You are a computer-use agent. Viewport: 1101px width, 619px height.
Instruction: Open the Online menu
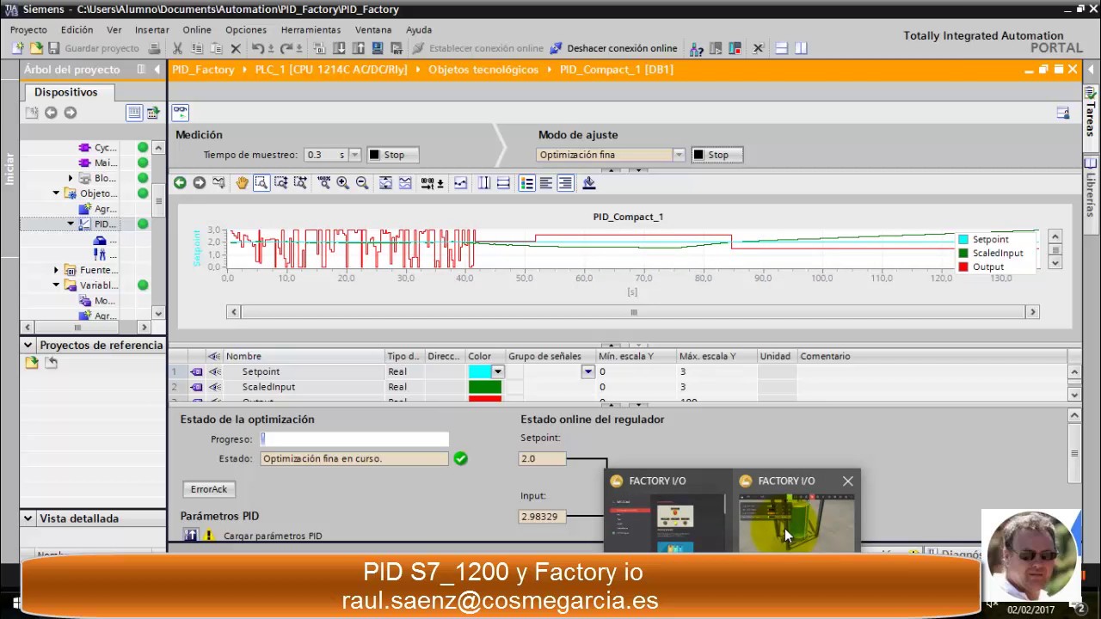tap(197, 29)
